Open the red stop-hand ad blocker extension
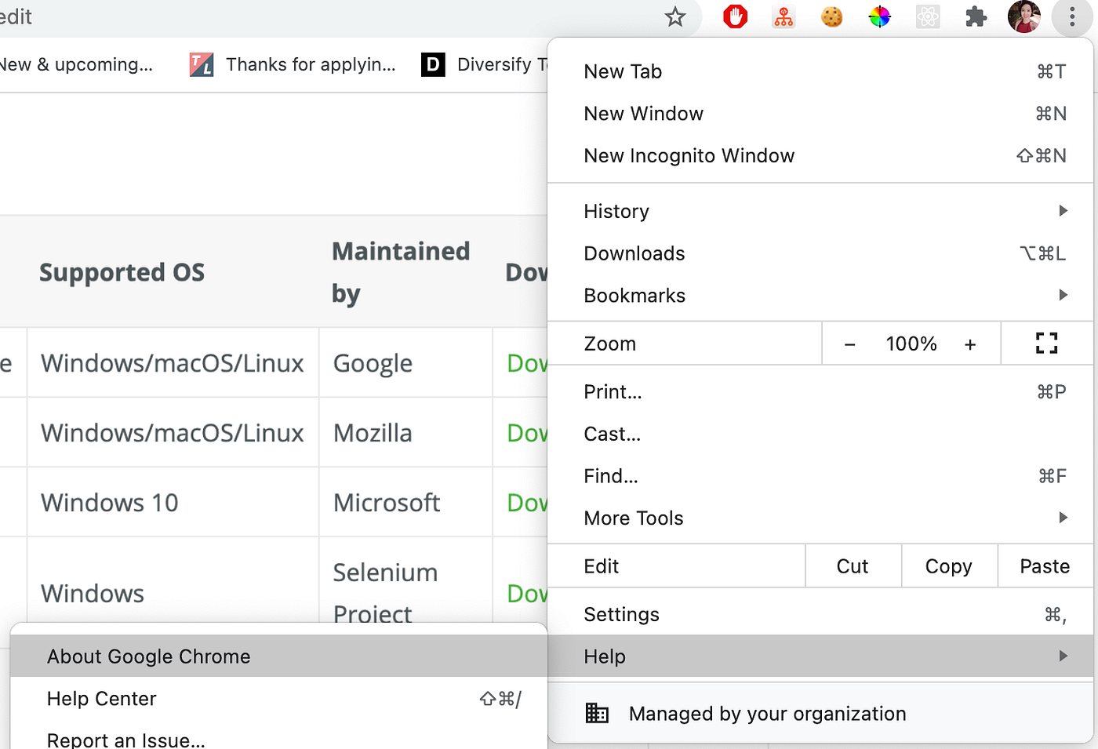 (x=735, y=16)
